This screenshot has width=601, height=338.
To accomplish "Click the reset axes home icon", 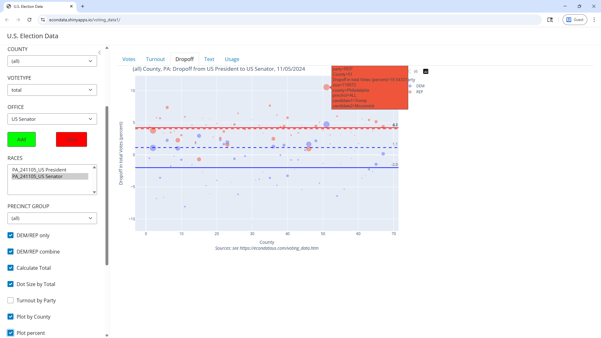I will point(416,71).
